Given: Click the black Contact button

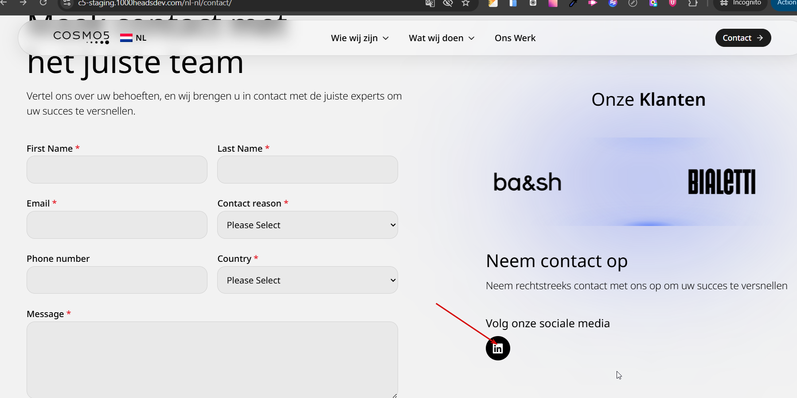Looking at the screenshot, I should point(743,38).
